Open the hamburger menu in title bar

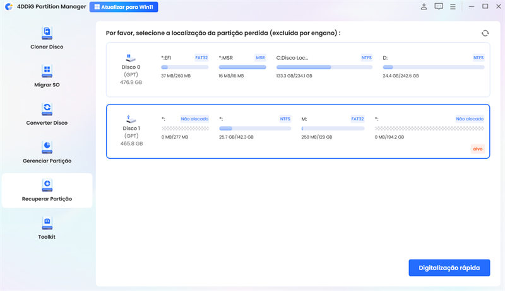(x=454, y=7)
